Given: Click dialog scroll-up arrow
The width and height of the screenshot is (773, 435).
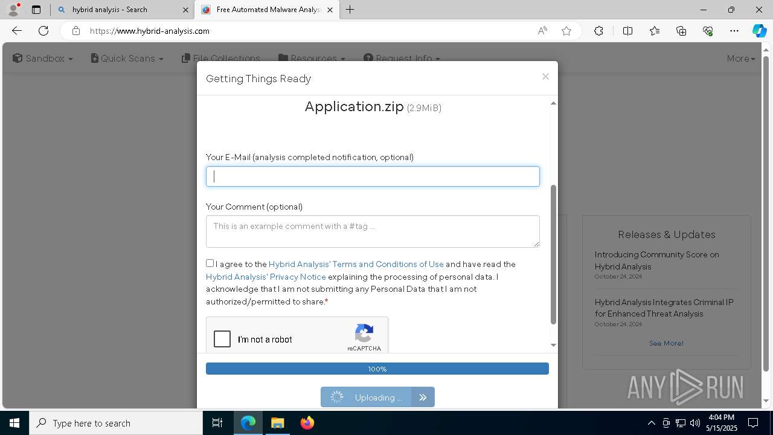Looking at the screenshot, I should pos(553,103).
